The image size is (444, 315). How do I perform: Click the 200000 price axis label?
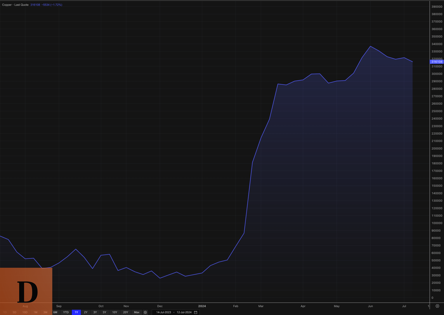437,148
